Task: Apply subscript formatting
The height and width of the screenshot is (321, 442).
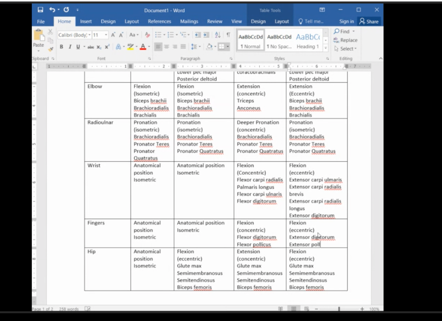Action: pos(99,47)
